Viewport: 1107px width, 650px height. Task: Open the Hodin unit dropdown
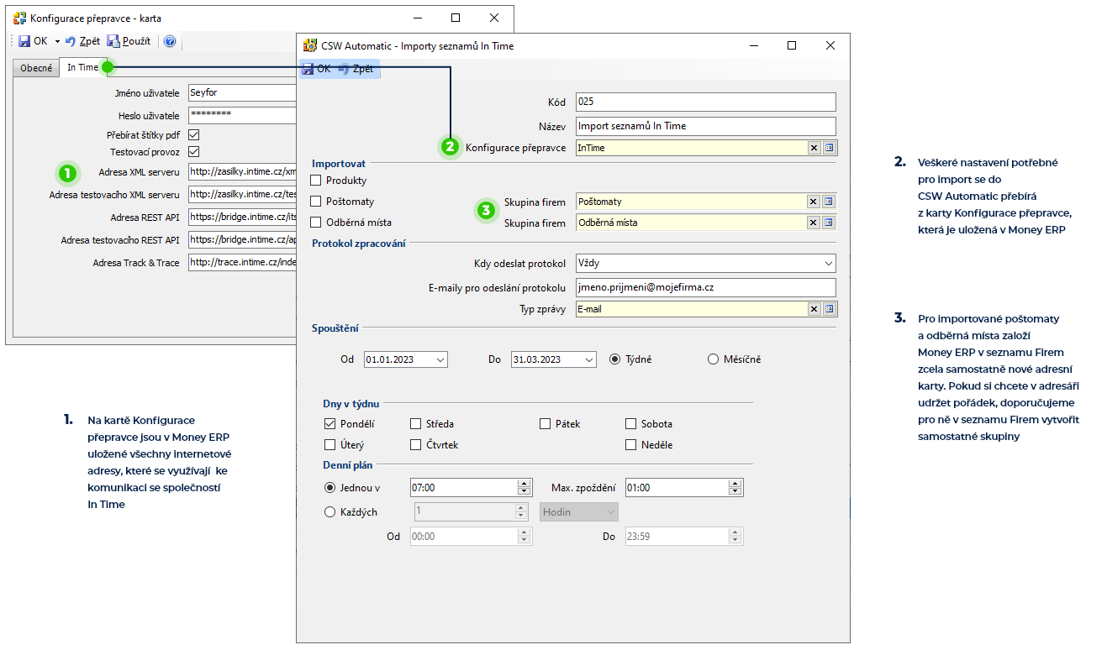click(579, 511)
